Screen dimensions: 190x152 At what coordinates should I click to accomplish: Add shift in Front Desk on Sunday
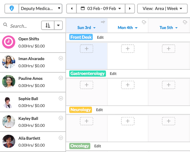(86, 49)
